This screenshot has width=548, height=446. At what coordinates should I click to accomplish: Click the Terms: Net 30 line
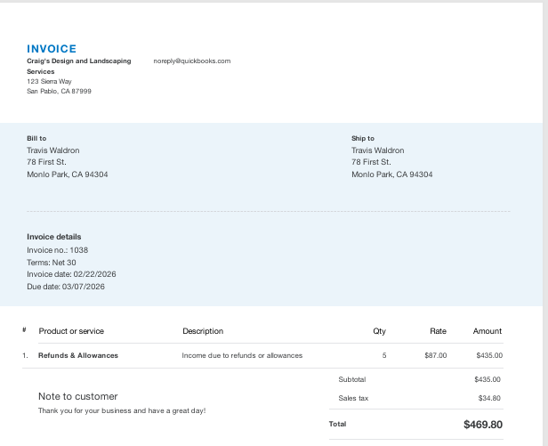(52, 263)
